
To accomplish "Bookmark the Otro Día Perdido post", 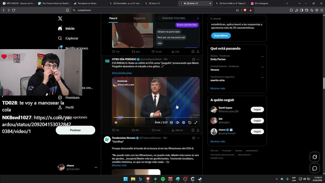I will tap(193, 130).
